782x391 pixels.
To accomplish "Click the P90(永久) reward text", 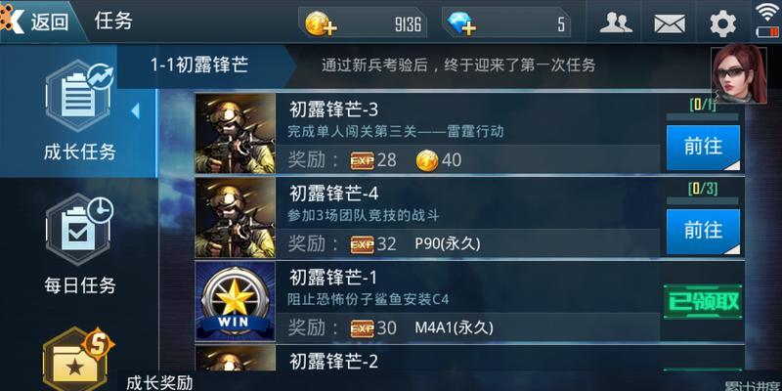I will point(448,243).
